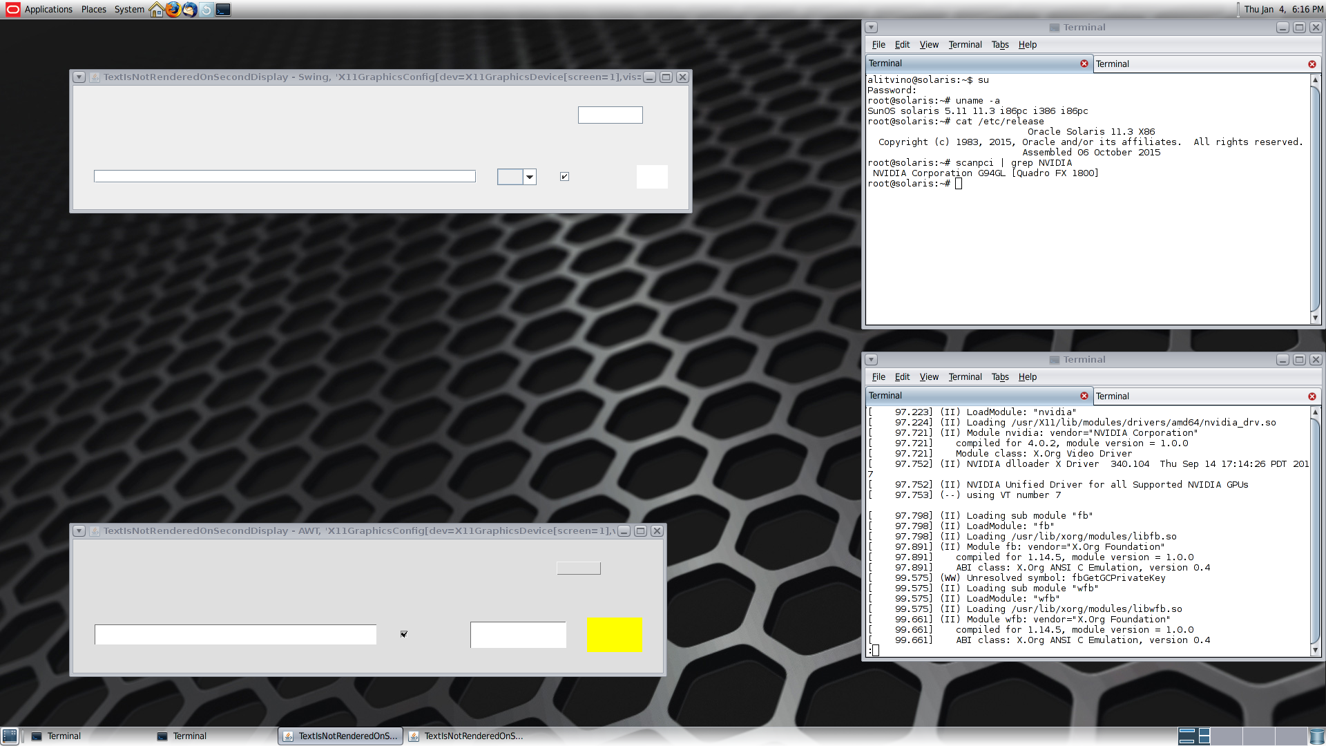This screenshot has height=746, width=1326.
Task: Switch to the second workspace in the pager
Action: (x=1227, y=736)
